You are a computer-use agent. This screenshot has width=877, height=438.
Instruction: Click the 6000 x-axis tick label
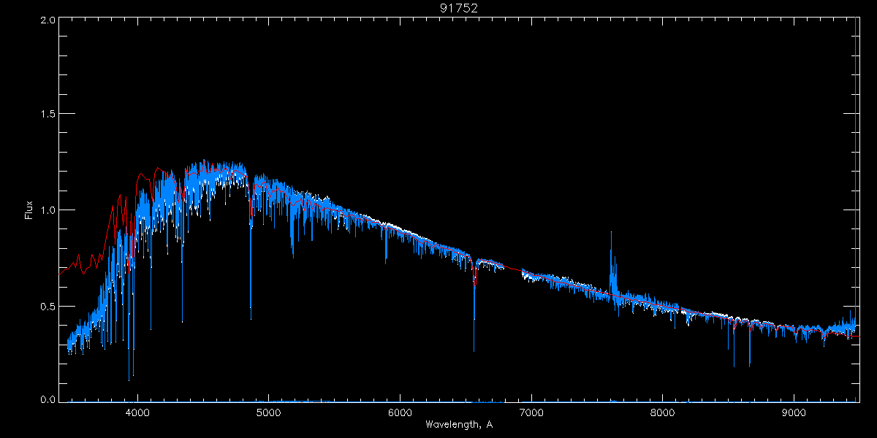coord(400,412)
